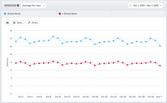Click the Sessions help question mark icon

[18, 5]
